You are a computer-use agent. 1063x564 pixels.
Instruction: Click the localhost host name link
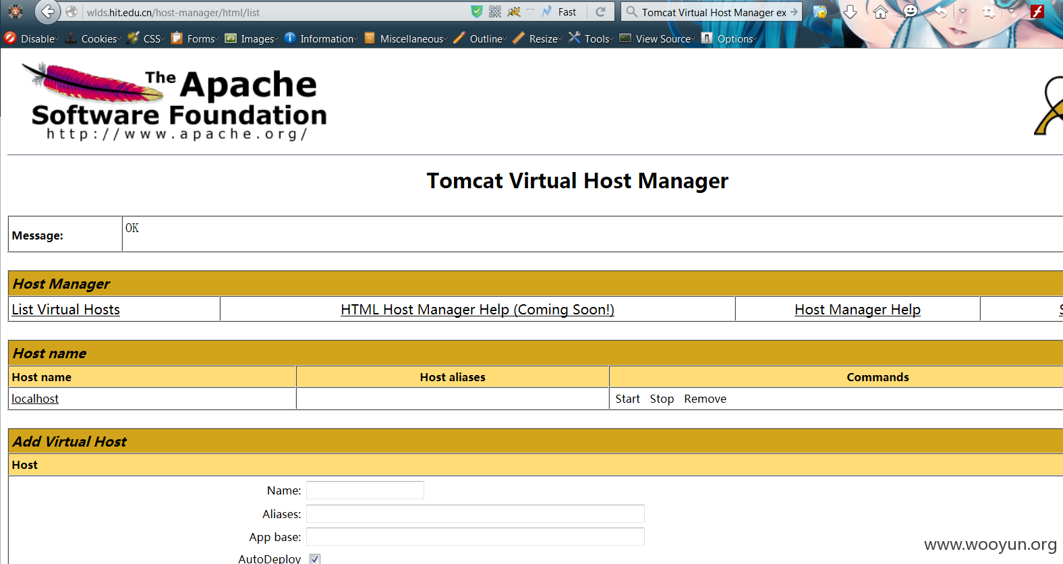pos(35,399)
